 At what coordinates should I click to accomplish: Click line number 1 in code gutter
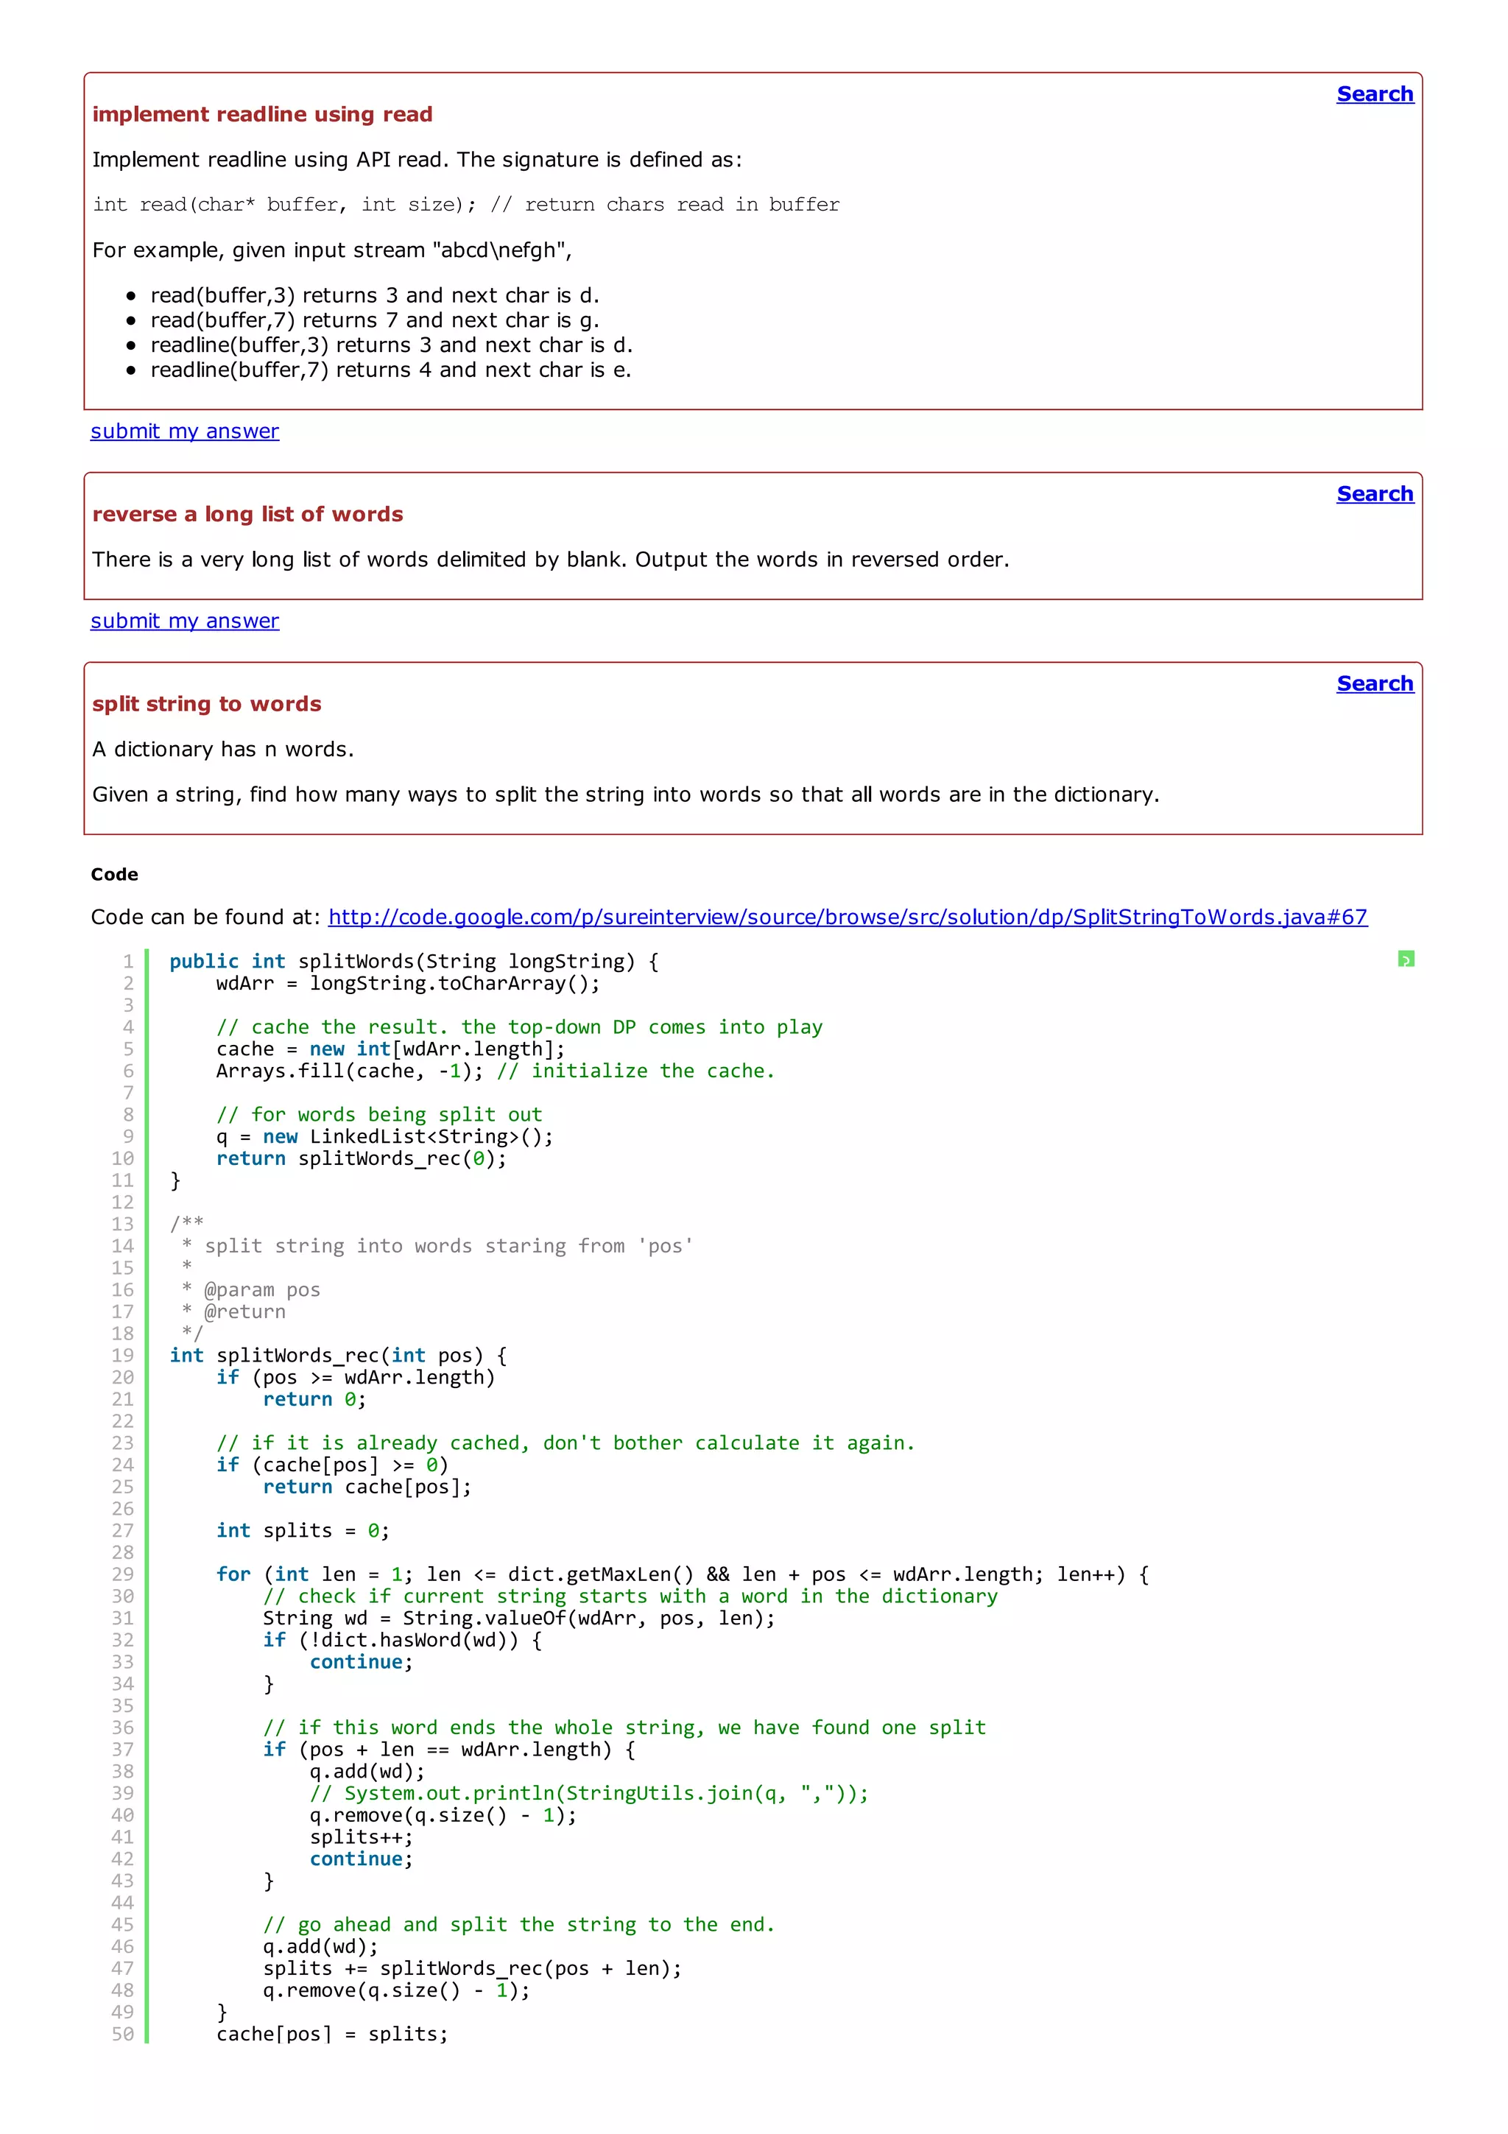point(128,961)
